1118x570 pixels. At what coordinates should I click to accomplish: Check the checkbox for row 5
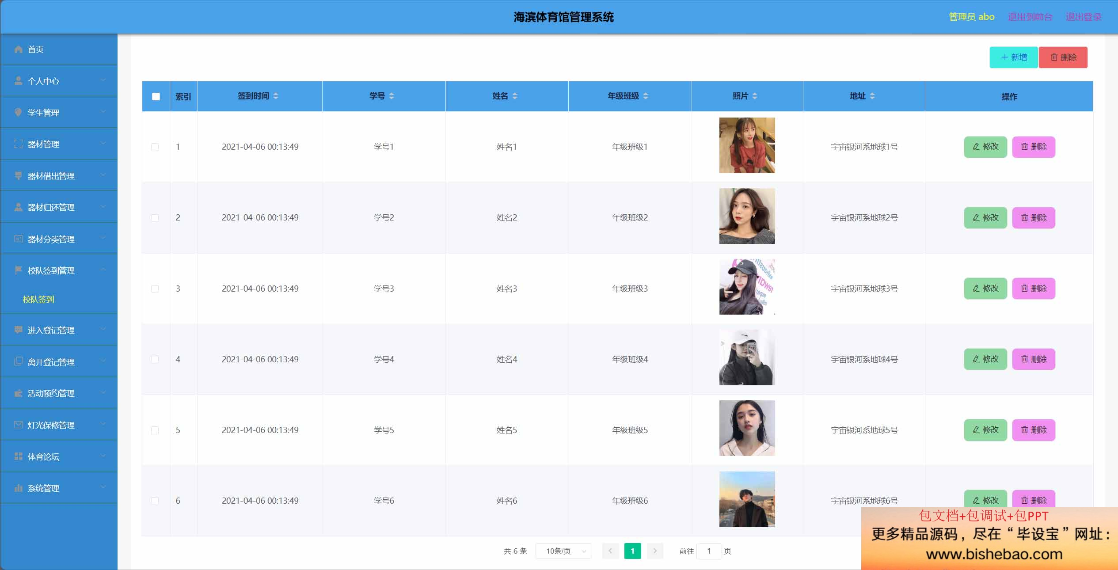pos(155,430)
